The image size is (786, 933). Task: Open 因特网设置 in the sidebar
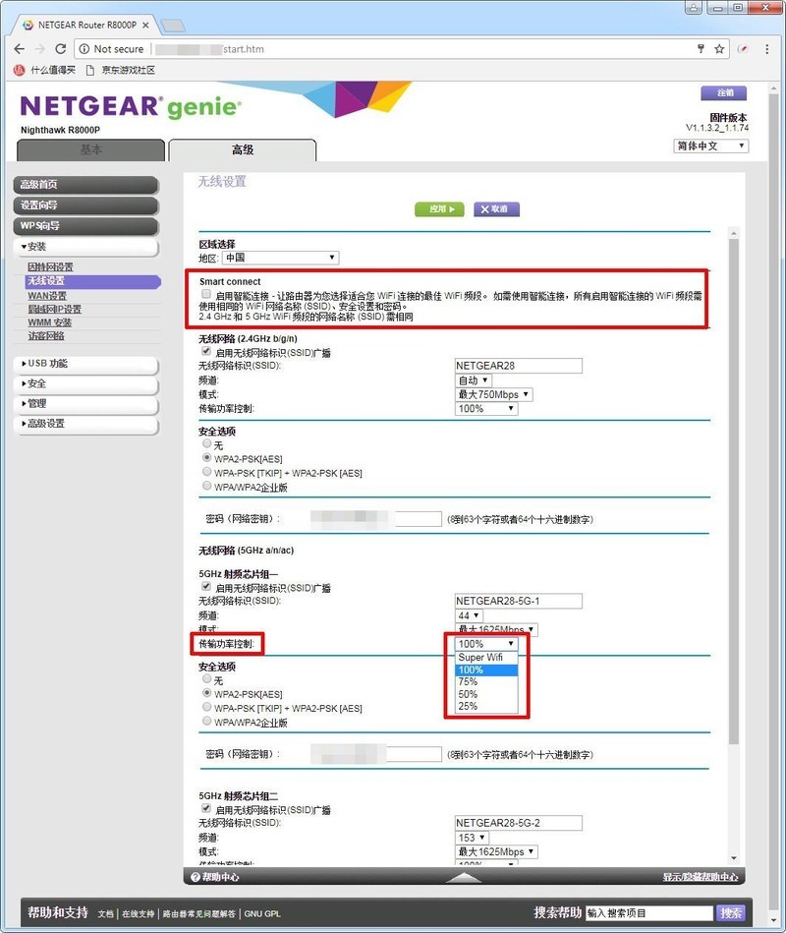(50, 266)
